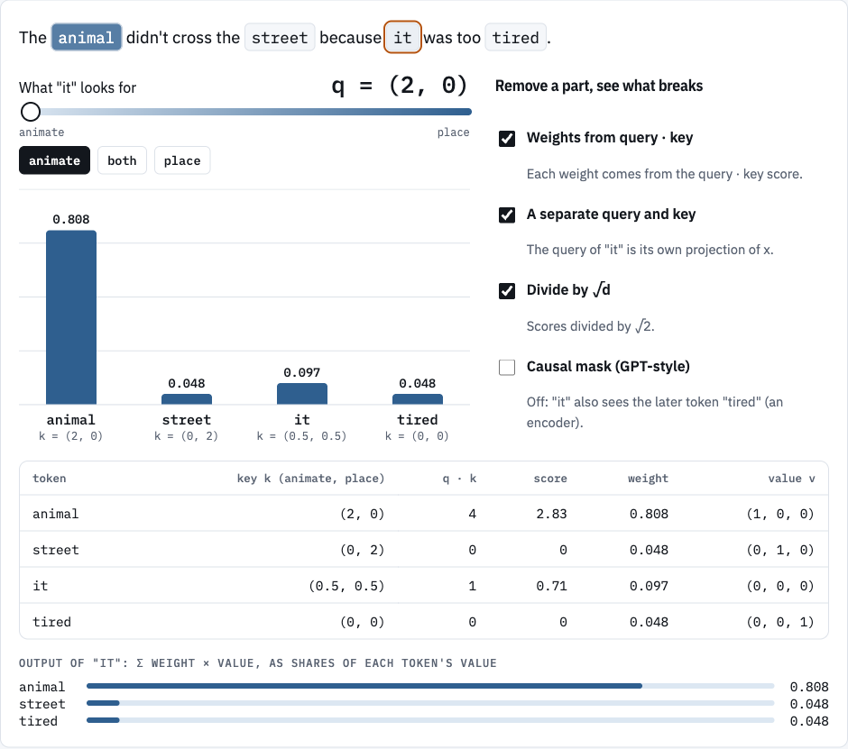Click 'Scores divided by √2.' description
The height and width of the screenshot is (749, 848).
coord(590,326)
